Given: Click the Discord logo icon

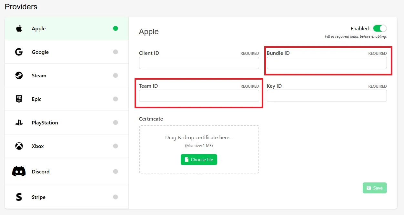Looking at the screenshot, I should [x=19, y=171].
